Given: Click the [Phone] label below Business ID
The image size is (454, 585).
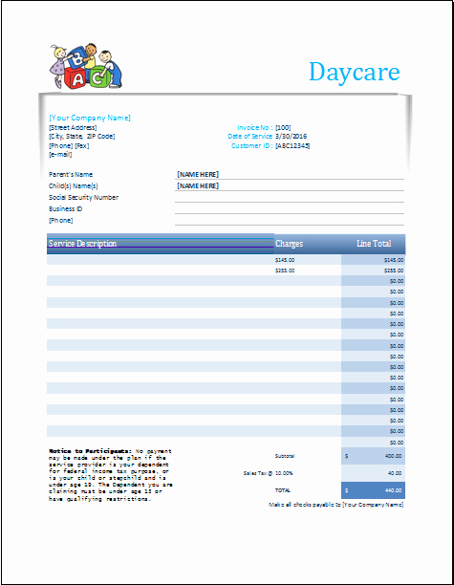Looking at the screenshot, I should coord(61,221).
